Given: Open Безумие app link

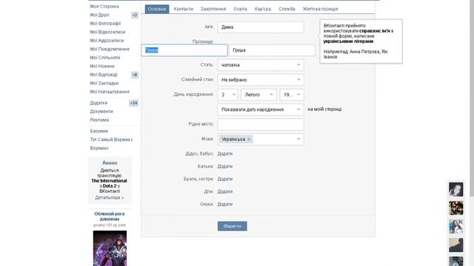Looking at the screenshot, I should (x=99, y=132).
